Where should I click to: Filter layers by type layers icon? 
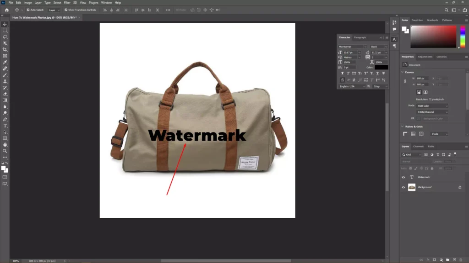pos(438,155)
